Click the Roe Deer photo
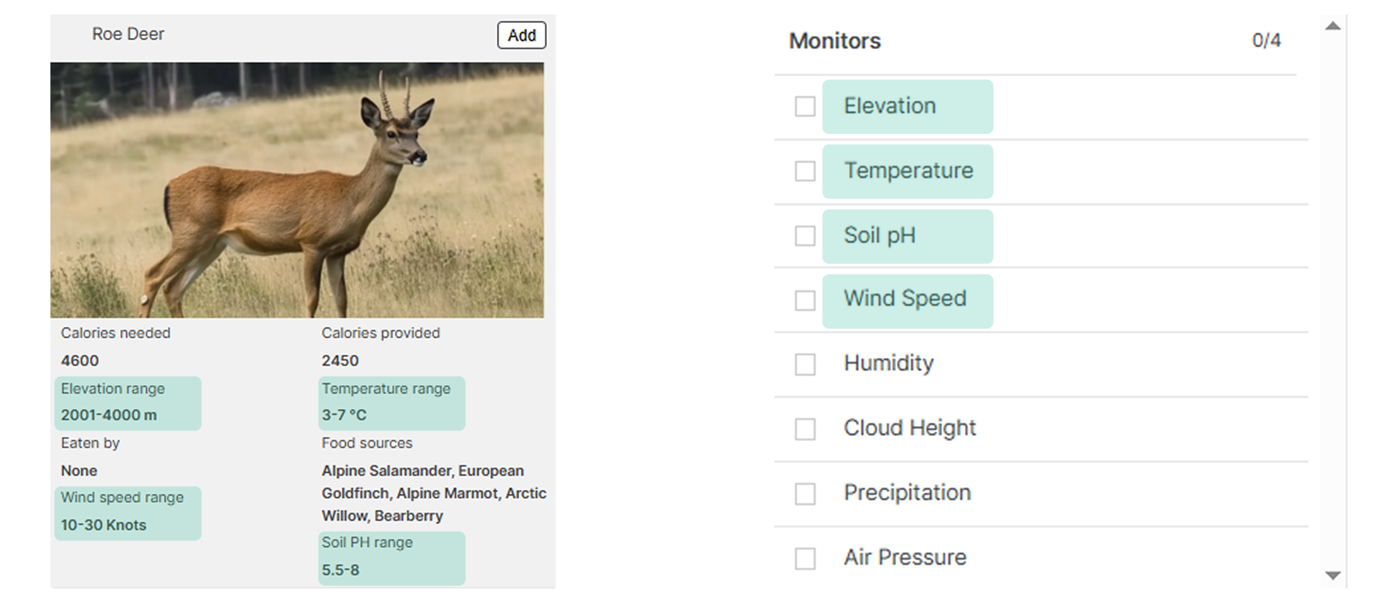 pyautogui.click(x=297, y=190)
